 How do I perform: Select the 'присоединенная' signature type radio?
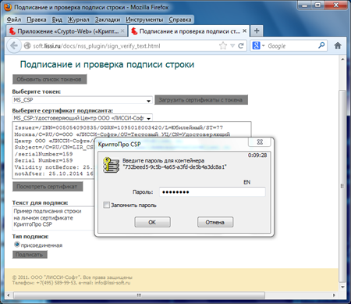[x=16, y=245]
